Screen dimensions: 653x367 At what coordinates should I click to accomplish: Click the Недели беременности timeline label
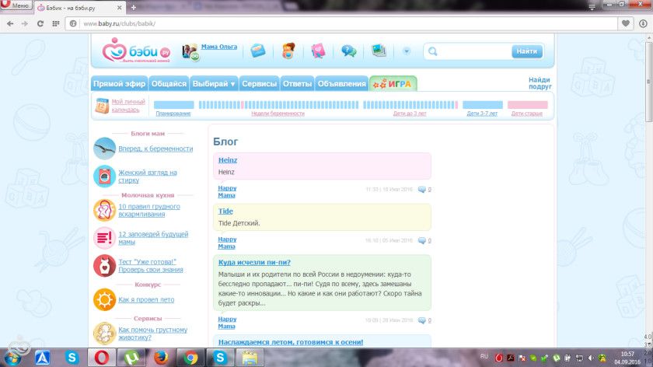[x=278, y=114]
